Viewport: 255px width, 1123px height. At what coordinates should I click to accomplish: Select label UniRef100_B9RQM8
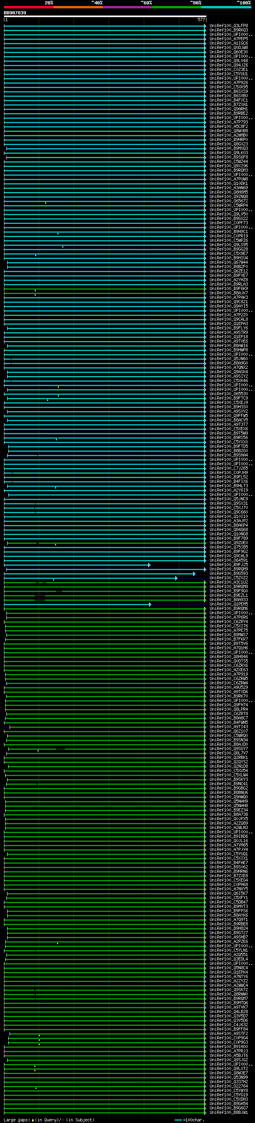[x=229, y=586]
